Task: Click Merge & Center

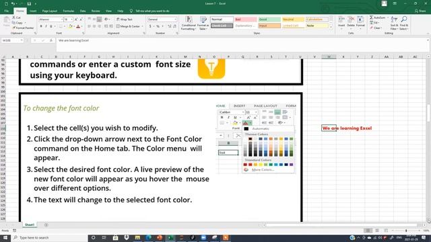Action: point(128,26)
